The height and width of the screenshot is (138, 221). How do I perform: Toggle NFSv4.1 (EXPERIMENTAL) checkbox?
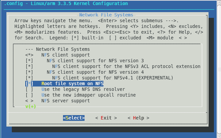[29, 78]
